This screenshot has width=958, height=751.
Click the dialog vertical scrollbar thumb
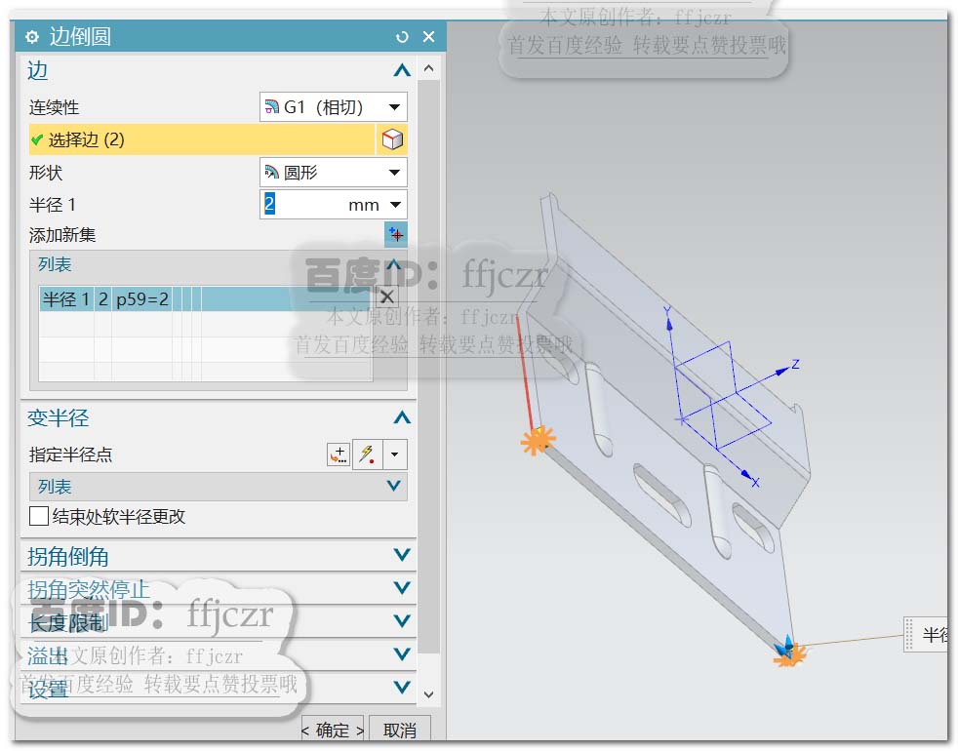click(x=429, y=367)
